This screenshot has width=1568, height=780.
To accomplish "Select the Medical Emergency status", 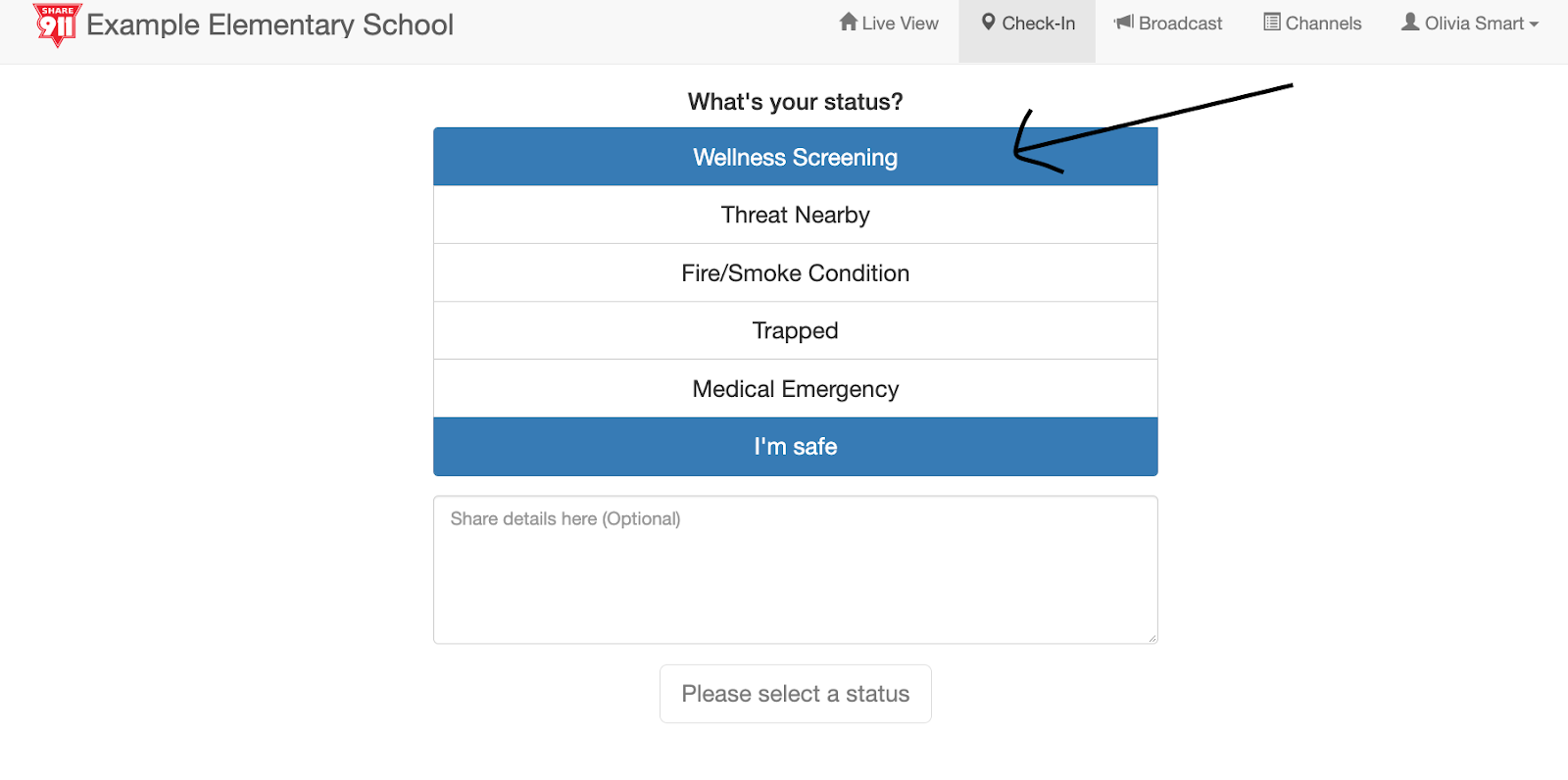I will tap(796, 389).
